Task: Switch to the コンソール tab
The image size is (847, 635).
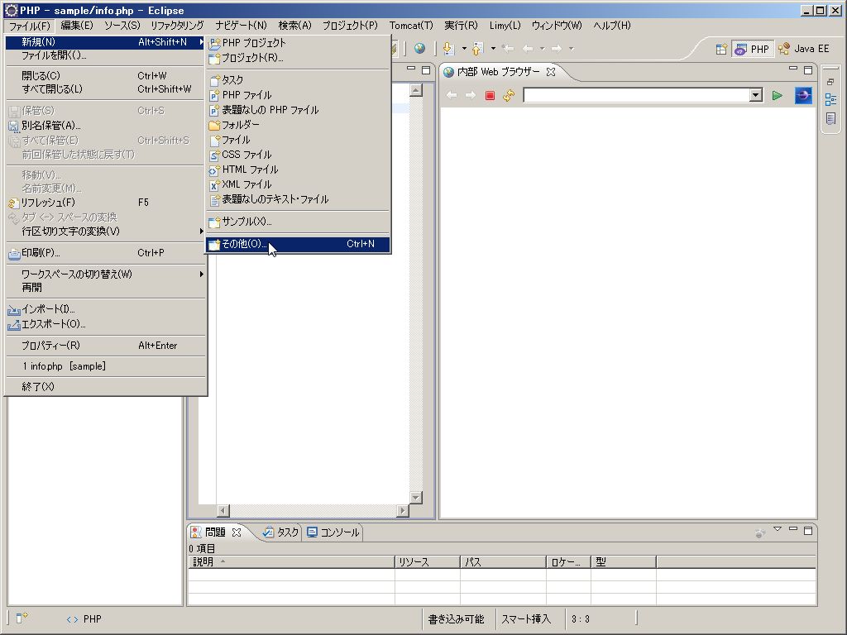Action: click(x=333, y=532)
